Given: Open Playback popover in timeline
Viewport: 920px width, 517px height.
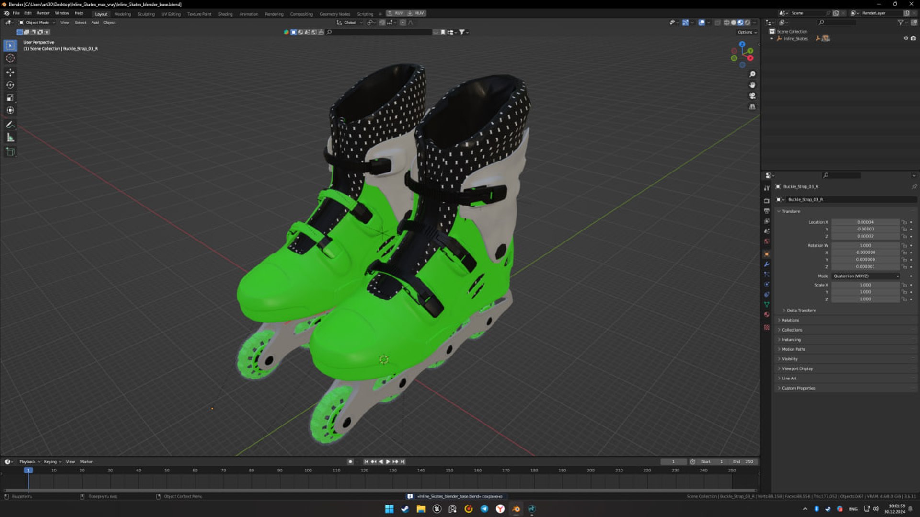Looking at the screenshot, I should tap(29, 462).
